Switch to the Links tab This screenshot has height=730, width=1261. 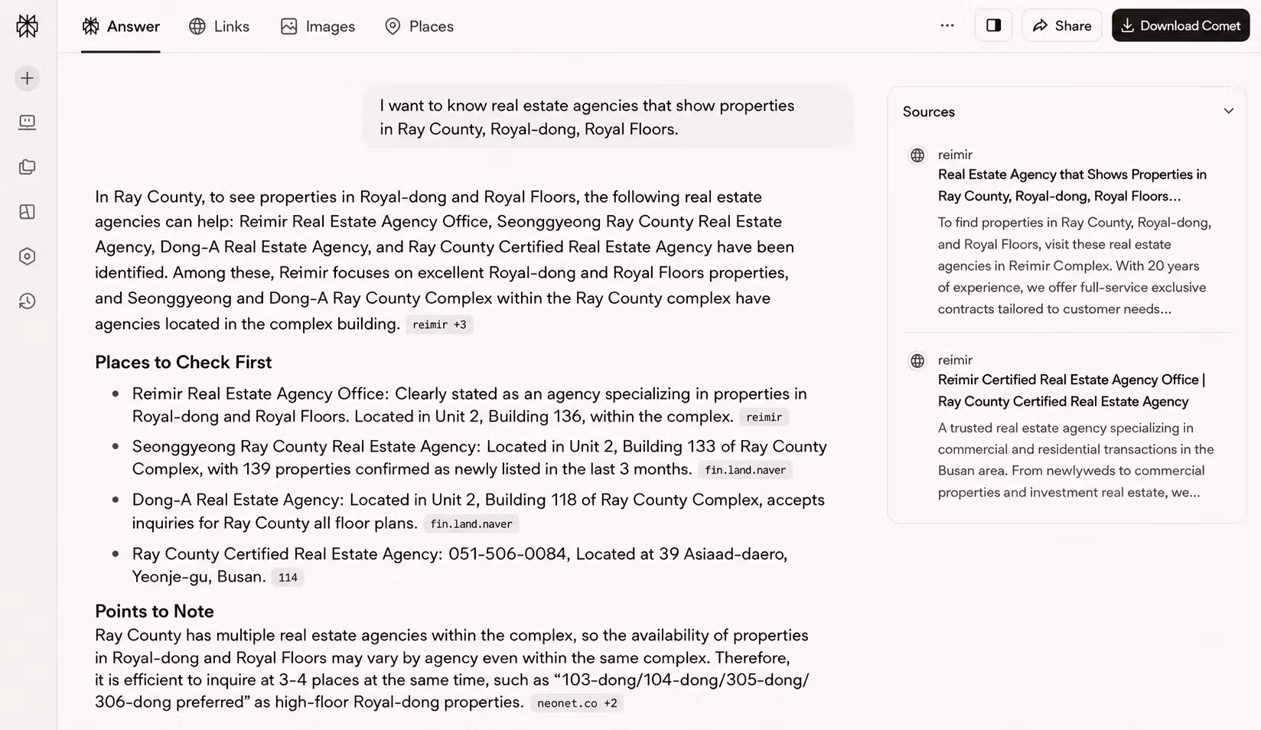pyautogui.click(x=220, y=26)
